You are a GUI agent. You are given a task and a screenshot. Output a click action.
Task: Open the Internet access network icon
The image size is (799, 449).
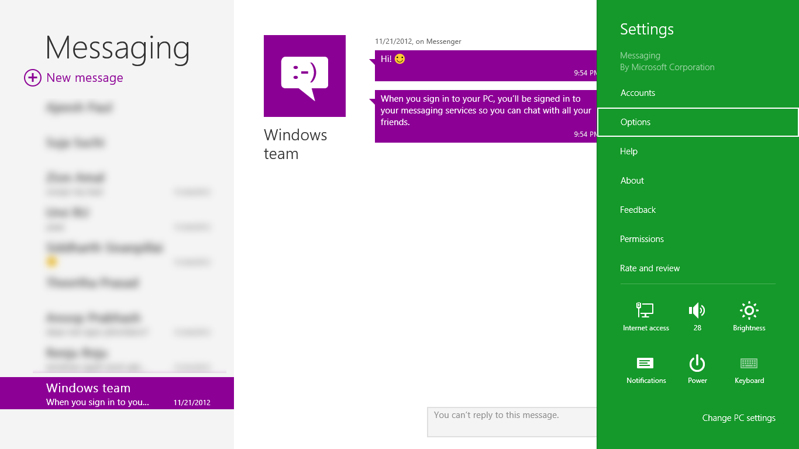645,310
